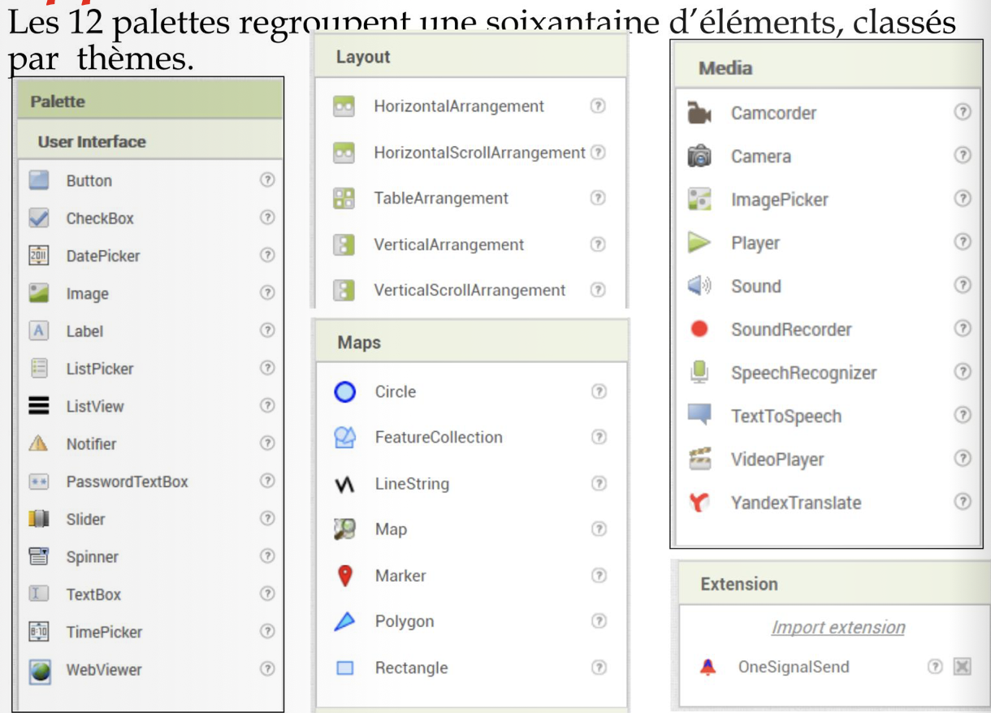The width and height of the screenshot is (991, 713).
Task: Open the Media palette header
Action: tap(725, 68)
